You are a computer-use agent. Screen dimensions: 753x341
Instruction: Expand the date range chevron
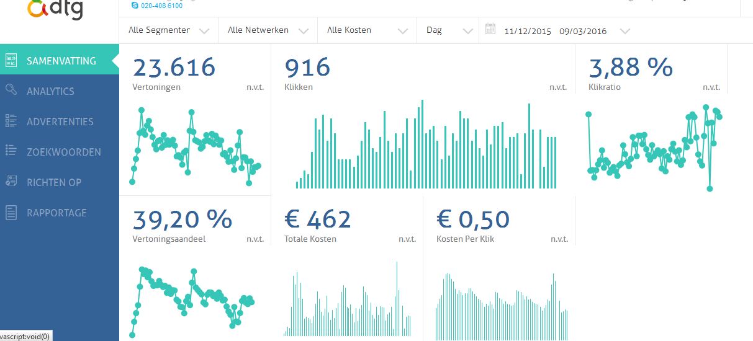click(625, 32)
